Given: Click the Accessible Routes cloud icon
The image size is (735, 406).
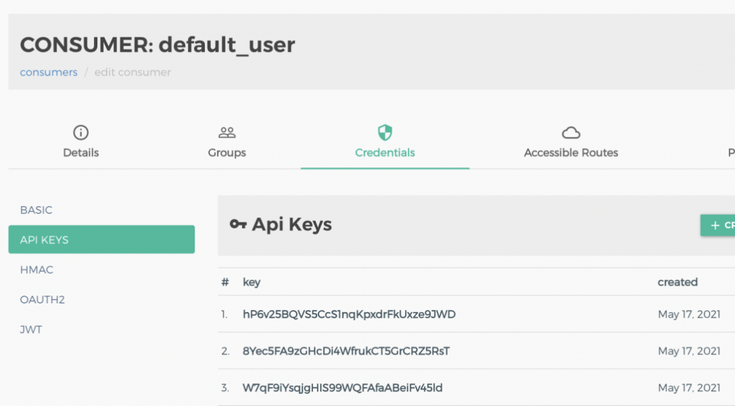Looking at the screenshot, I should coord(571,132).
